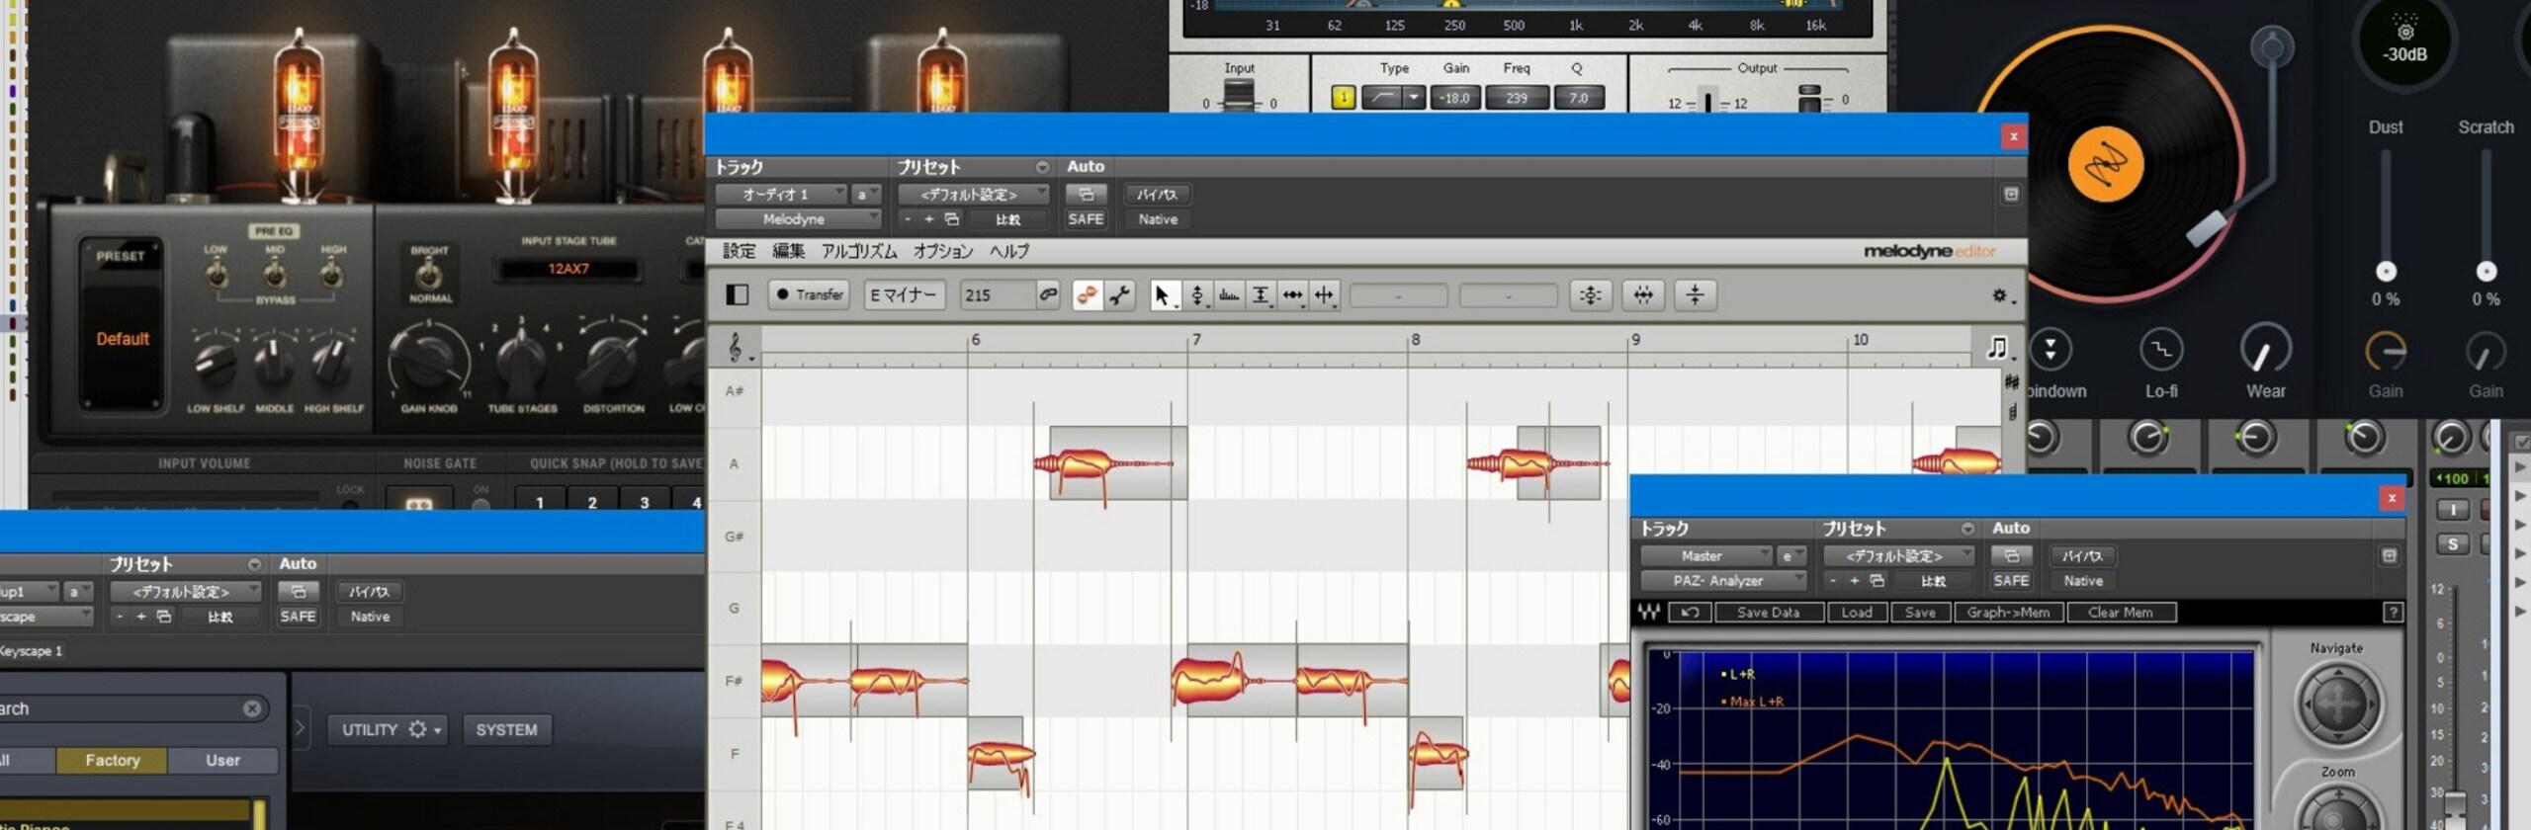The height and width of the screenshot is (830, 2531).
Task: Open treble clef pitch grid options
Action: point(737,347)
